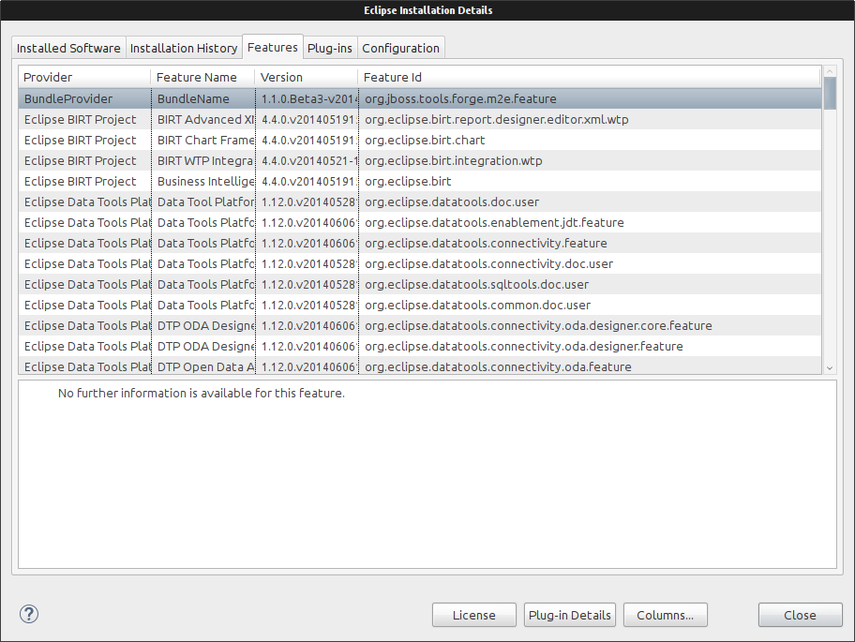Select the org.eclipse.datatools.doc.user row
The image size is (855, 642).
420,202
